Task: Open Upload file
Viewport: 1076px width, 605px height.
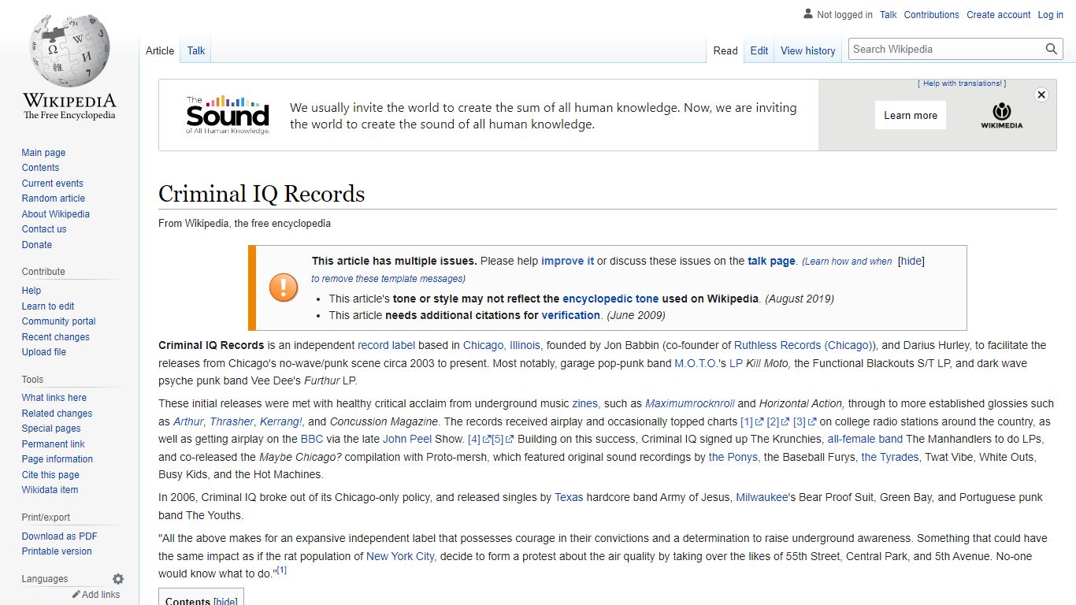Action: [43, 352]
